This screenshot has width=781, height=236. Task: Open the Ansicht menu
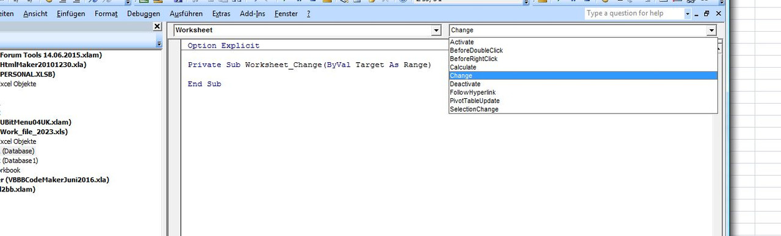coord(35,13)
